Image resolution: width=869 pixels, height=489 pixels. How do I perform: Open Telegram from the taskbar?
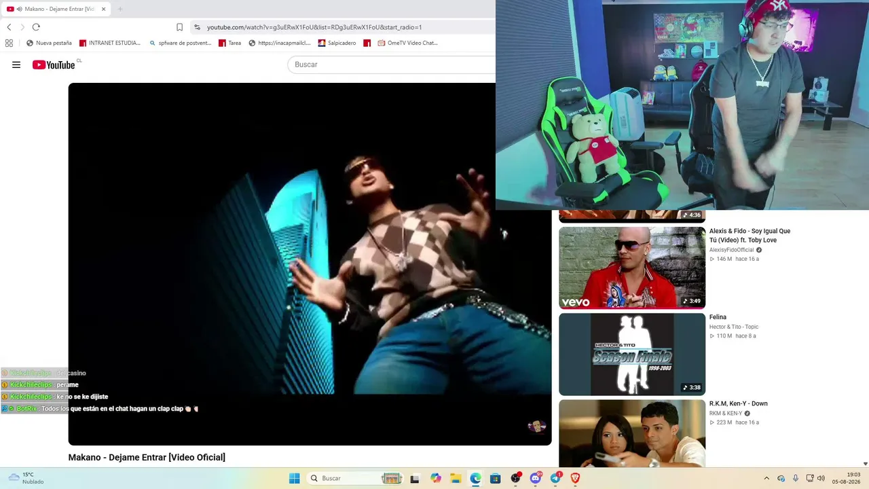click(x=556, y=478)
